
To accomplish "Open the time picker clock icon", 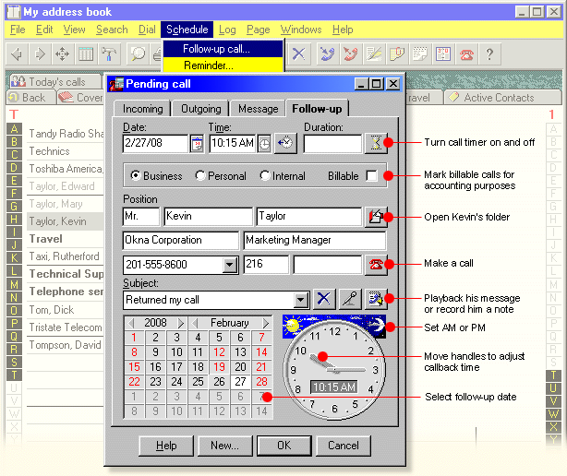I will tap(264, 144).
